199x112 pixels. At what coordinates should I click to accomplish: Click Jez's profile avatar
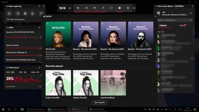click(158, 13)
